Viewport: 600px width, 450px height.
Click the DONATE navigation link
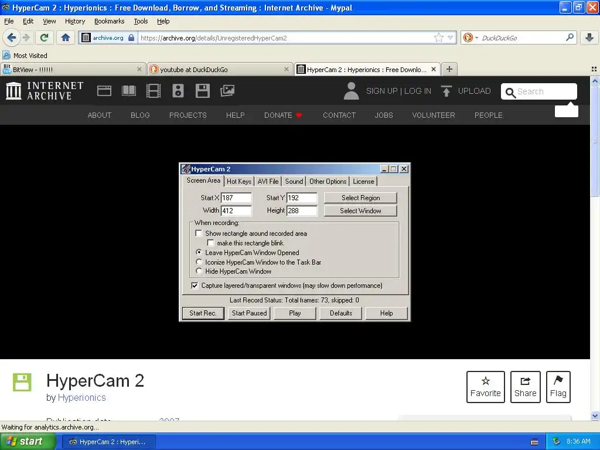tap(283, 115)
